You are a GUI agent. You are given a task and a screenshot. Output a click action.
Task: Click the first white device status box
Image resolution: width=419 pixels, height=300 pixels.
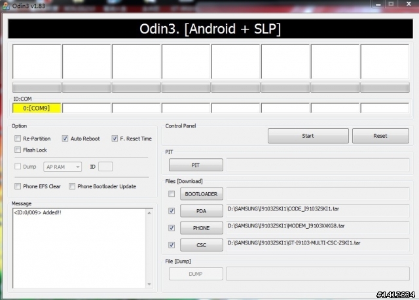tap(37, 61)
